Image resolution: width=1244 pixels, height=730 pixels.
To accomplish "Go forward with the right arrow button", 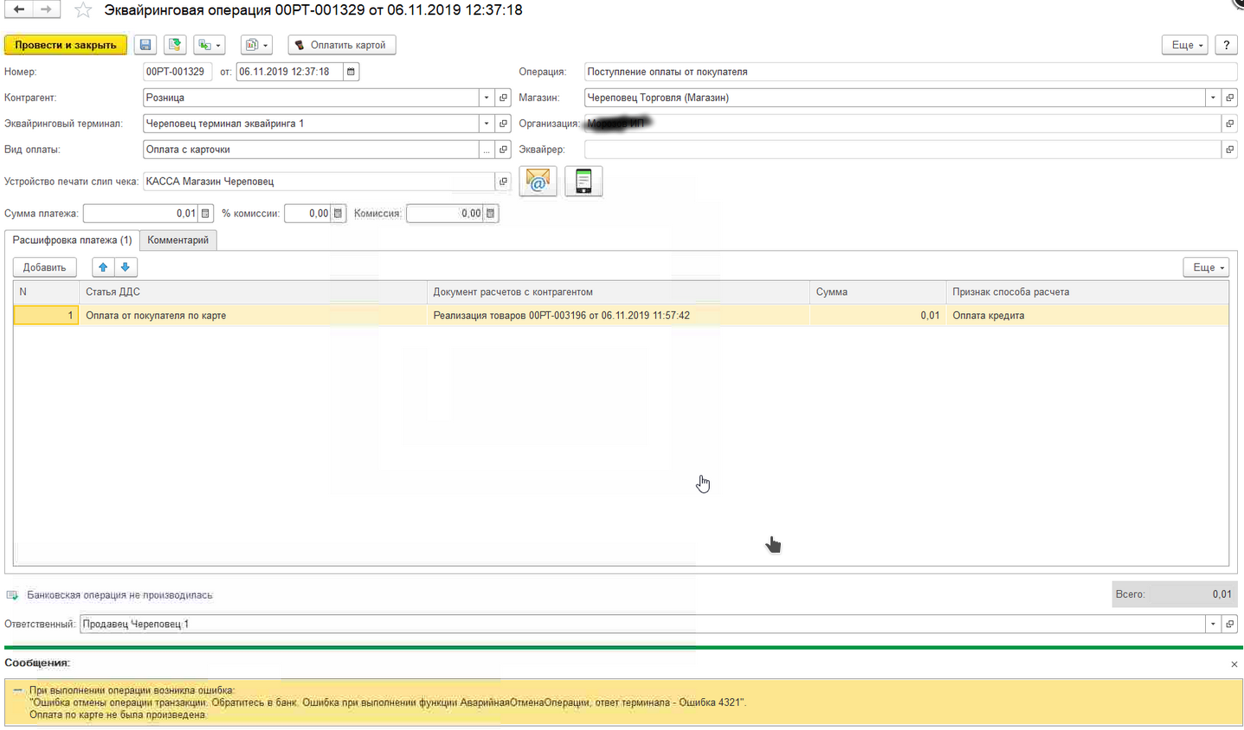I will pyautogui.click(x=47, y=10).
